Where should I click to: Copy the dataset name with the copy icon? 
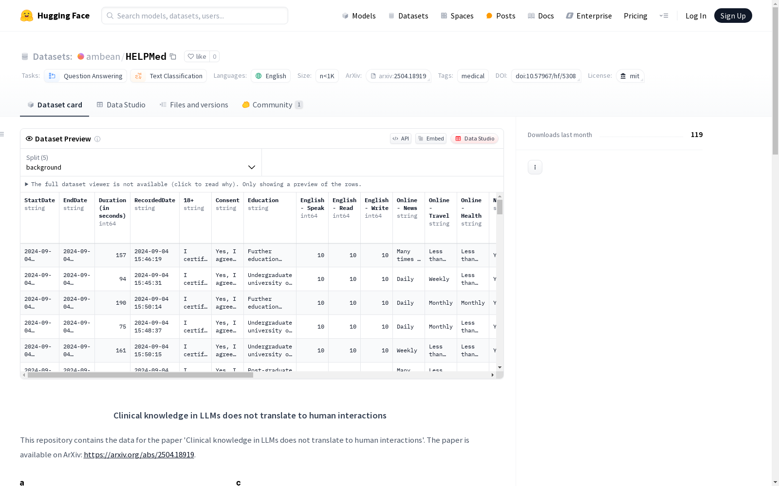[x=173, y=56]
